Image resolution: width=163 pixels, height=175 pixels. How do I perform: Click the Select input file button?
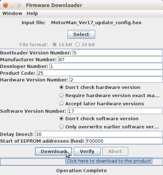[x=81, y=35]
